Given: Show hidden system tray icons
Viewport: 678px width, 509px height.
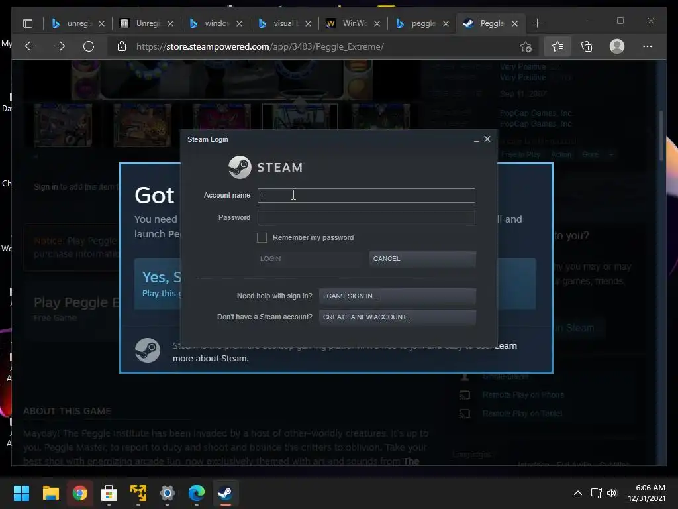Looking at the screenshot, I should (577, 493).
